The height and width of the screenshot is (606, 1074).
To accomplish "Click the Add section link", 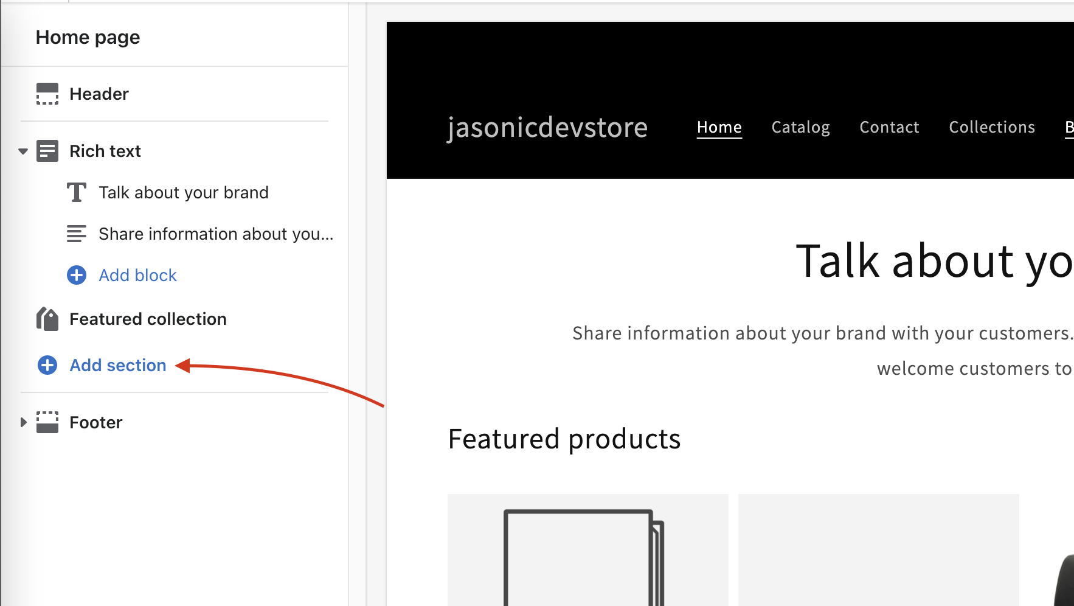I will pos(118,365).
